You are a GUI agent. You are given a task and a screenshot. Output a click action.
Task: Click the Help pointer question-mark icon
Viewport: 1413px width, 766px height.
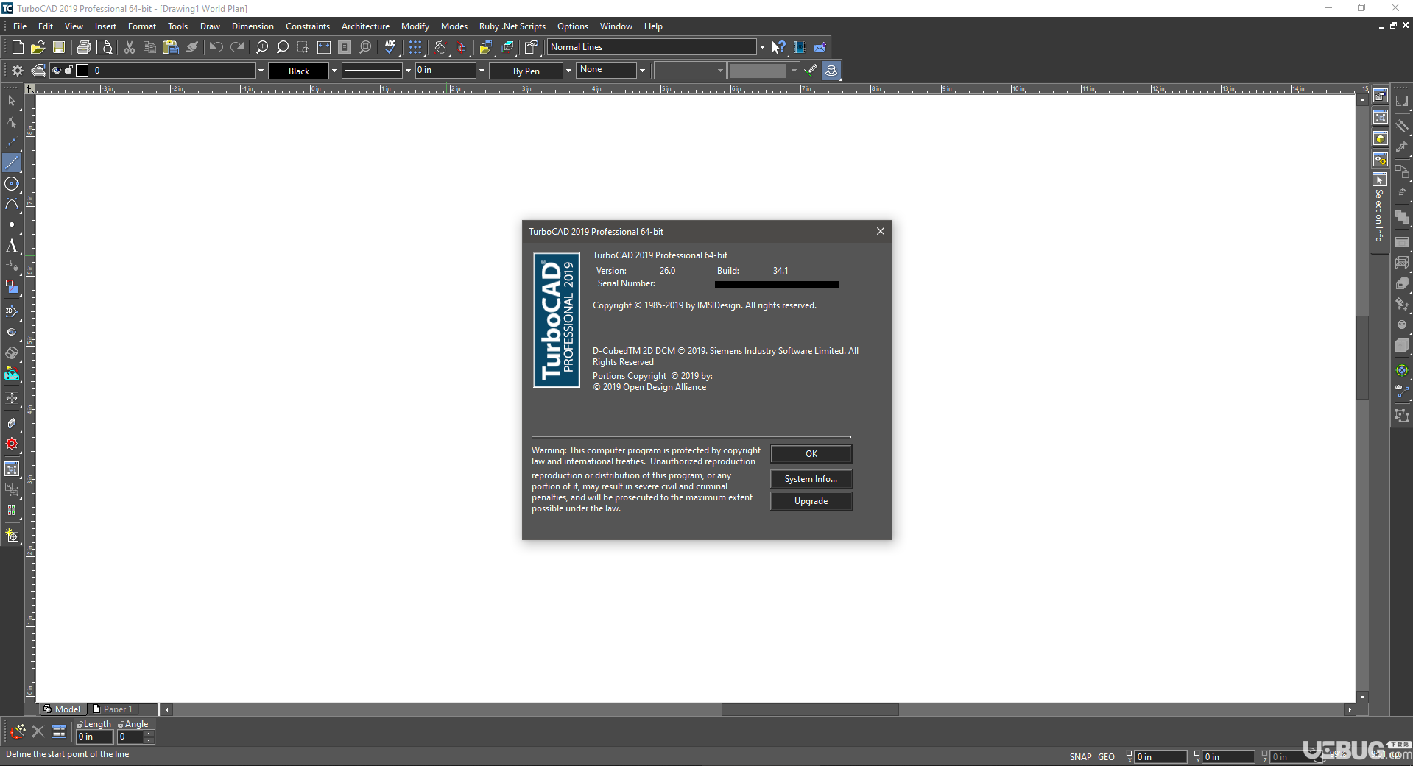point(778,47)
